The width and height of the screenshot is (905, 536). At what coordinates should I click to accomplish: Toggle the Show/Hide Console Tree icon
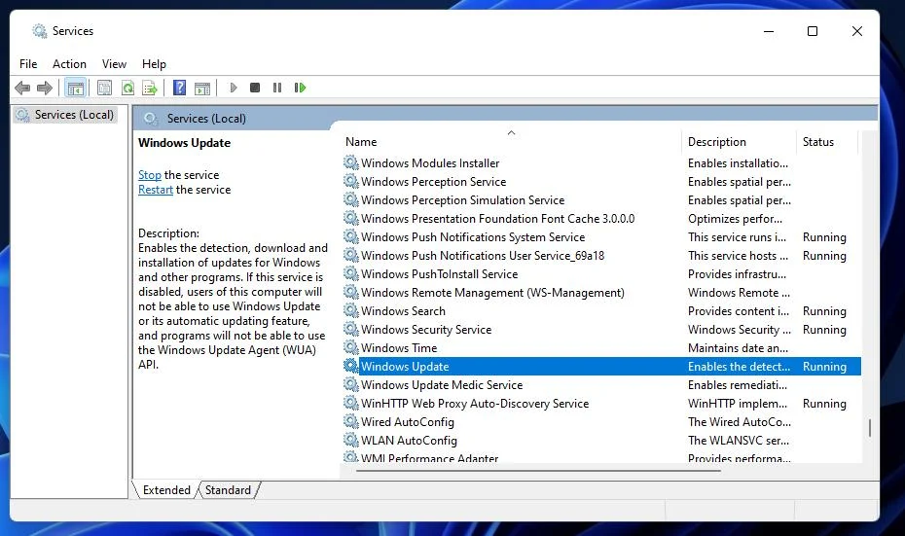point(76,88)
